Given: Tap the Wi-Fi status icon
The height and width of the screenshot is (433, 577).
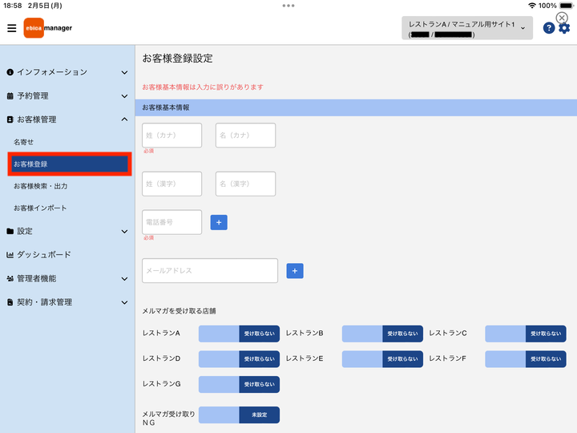Looking at the screenshot, I should pyautogui.click(x=532, y=6).
